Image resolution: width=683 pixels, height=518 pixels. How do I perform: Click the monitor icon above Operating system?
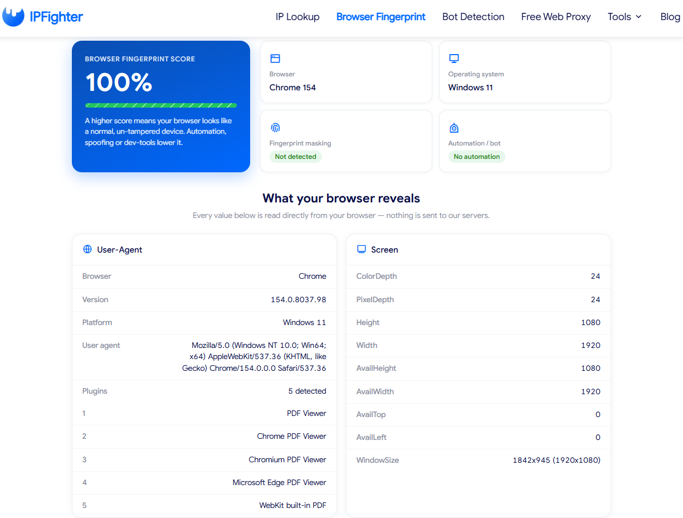454,59
